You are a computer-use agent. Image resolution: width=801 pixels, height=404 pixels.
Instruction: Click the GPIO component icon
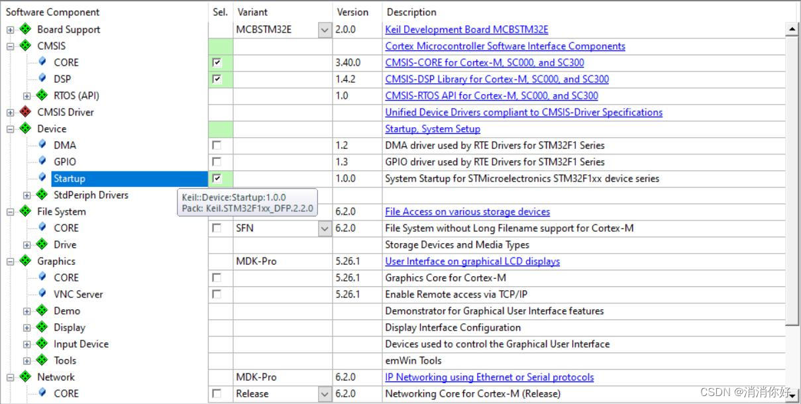click(42, 162)
